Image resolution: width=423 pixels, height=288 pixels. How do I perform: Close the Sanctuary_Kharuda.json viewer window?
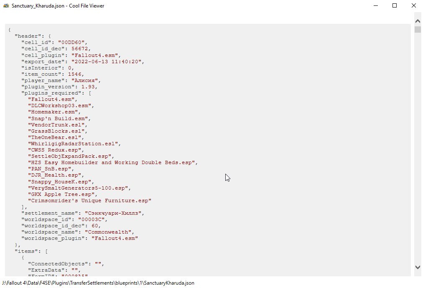tap(413, 6)
